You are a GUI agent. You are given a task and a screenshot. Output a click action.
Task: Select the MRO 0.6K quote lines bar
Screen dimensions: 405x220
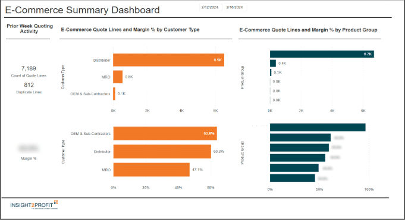coord(118,77)
